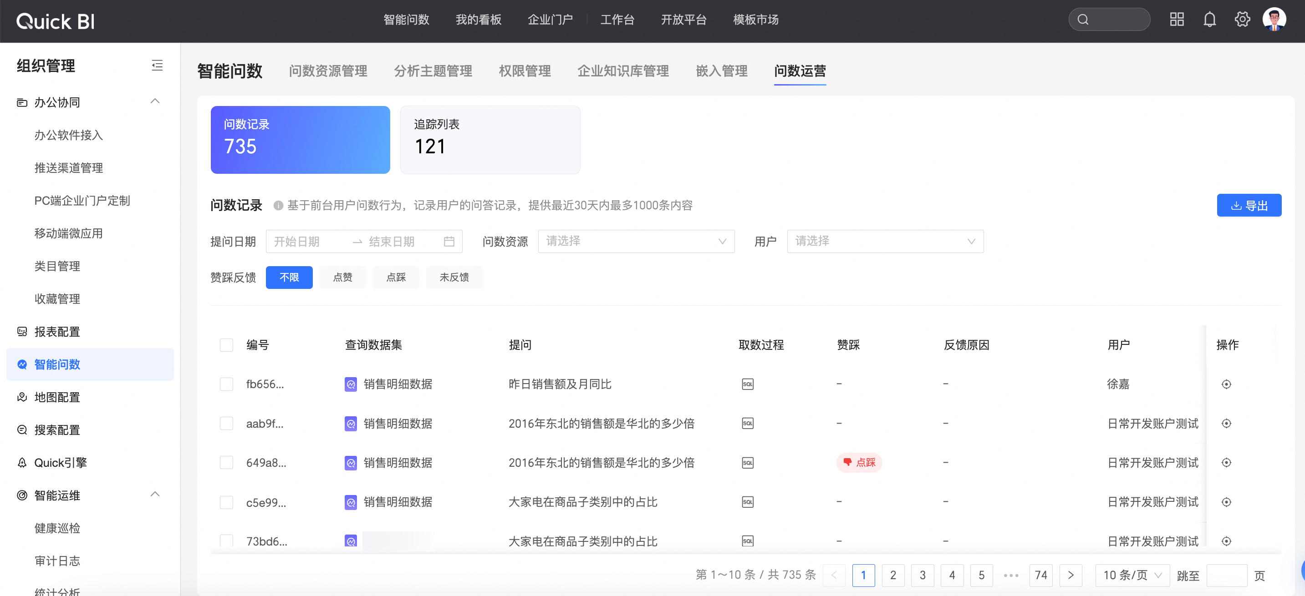Open the grid apps icon in header

pos(1176,20)
